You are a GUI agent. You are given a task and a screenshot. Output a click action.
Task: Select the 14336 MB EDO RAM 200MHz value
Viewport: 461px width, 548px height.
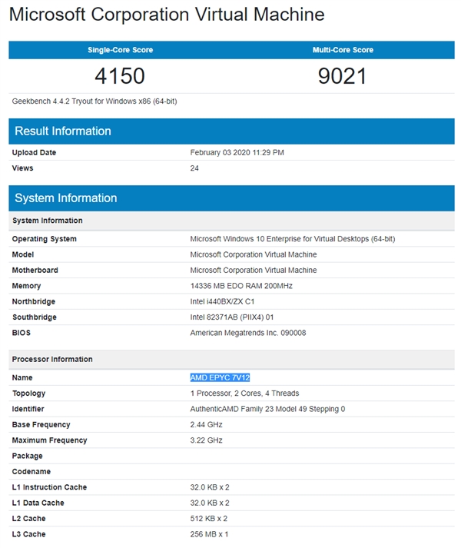coord(241,286)
